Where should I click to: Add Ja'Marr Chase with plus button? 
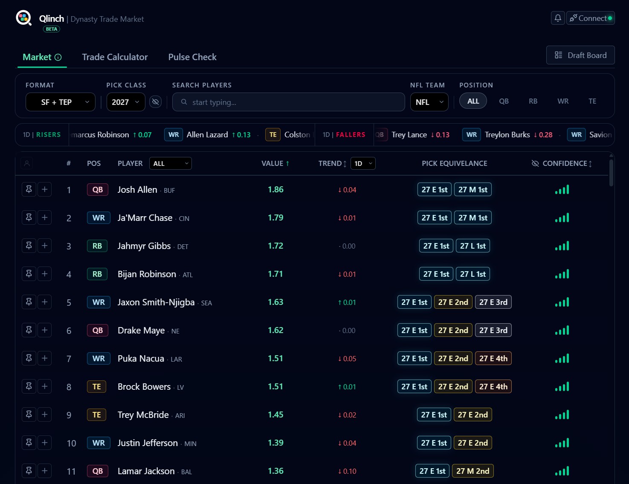tap(44, 217)
